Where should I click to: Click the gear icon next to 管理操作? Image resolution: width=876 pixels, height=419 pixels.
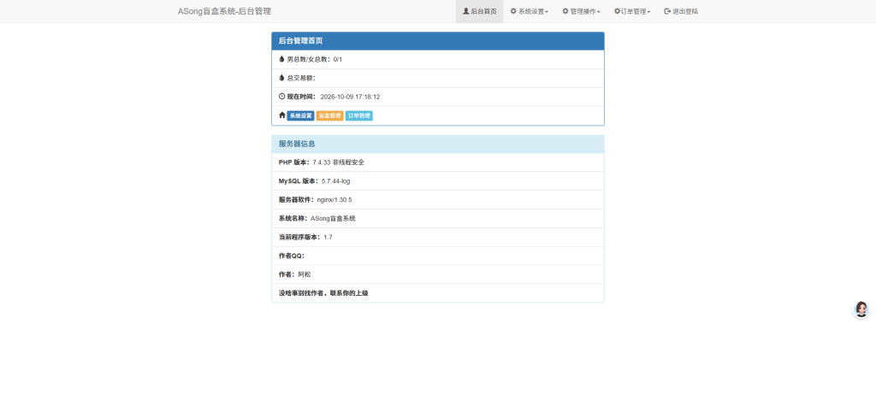coord(565,11)
